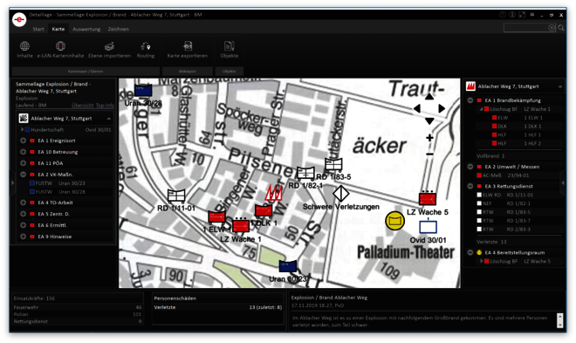Select the red fire symbol on map
The image size is (576, 343).
[x=274, y=192]
